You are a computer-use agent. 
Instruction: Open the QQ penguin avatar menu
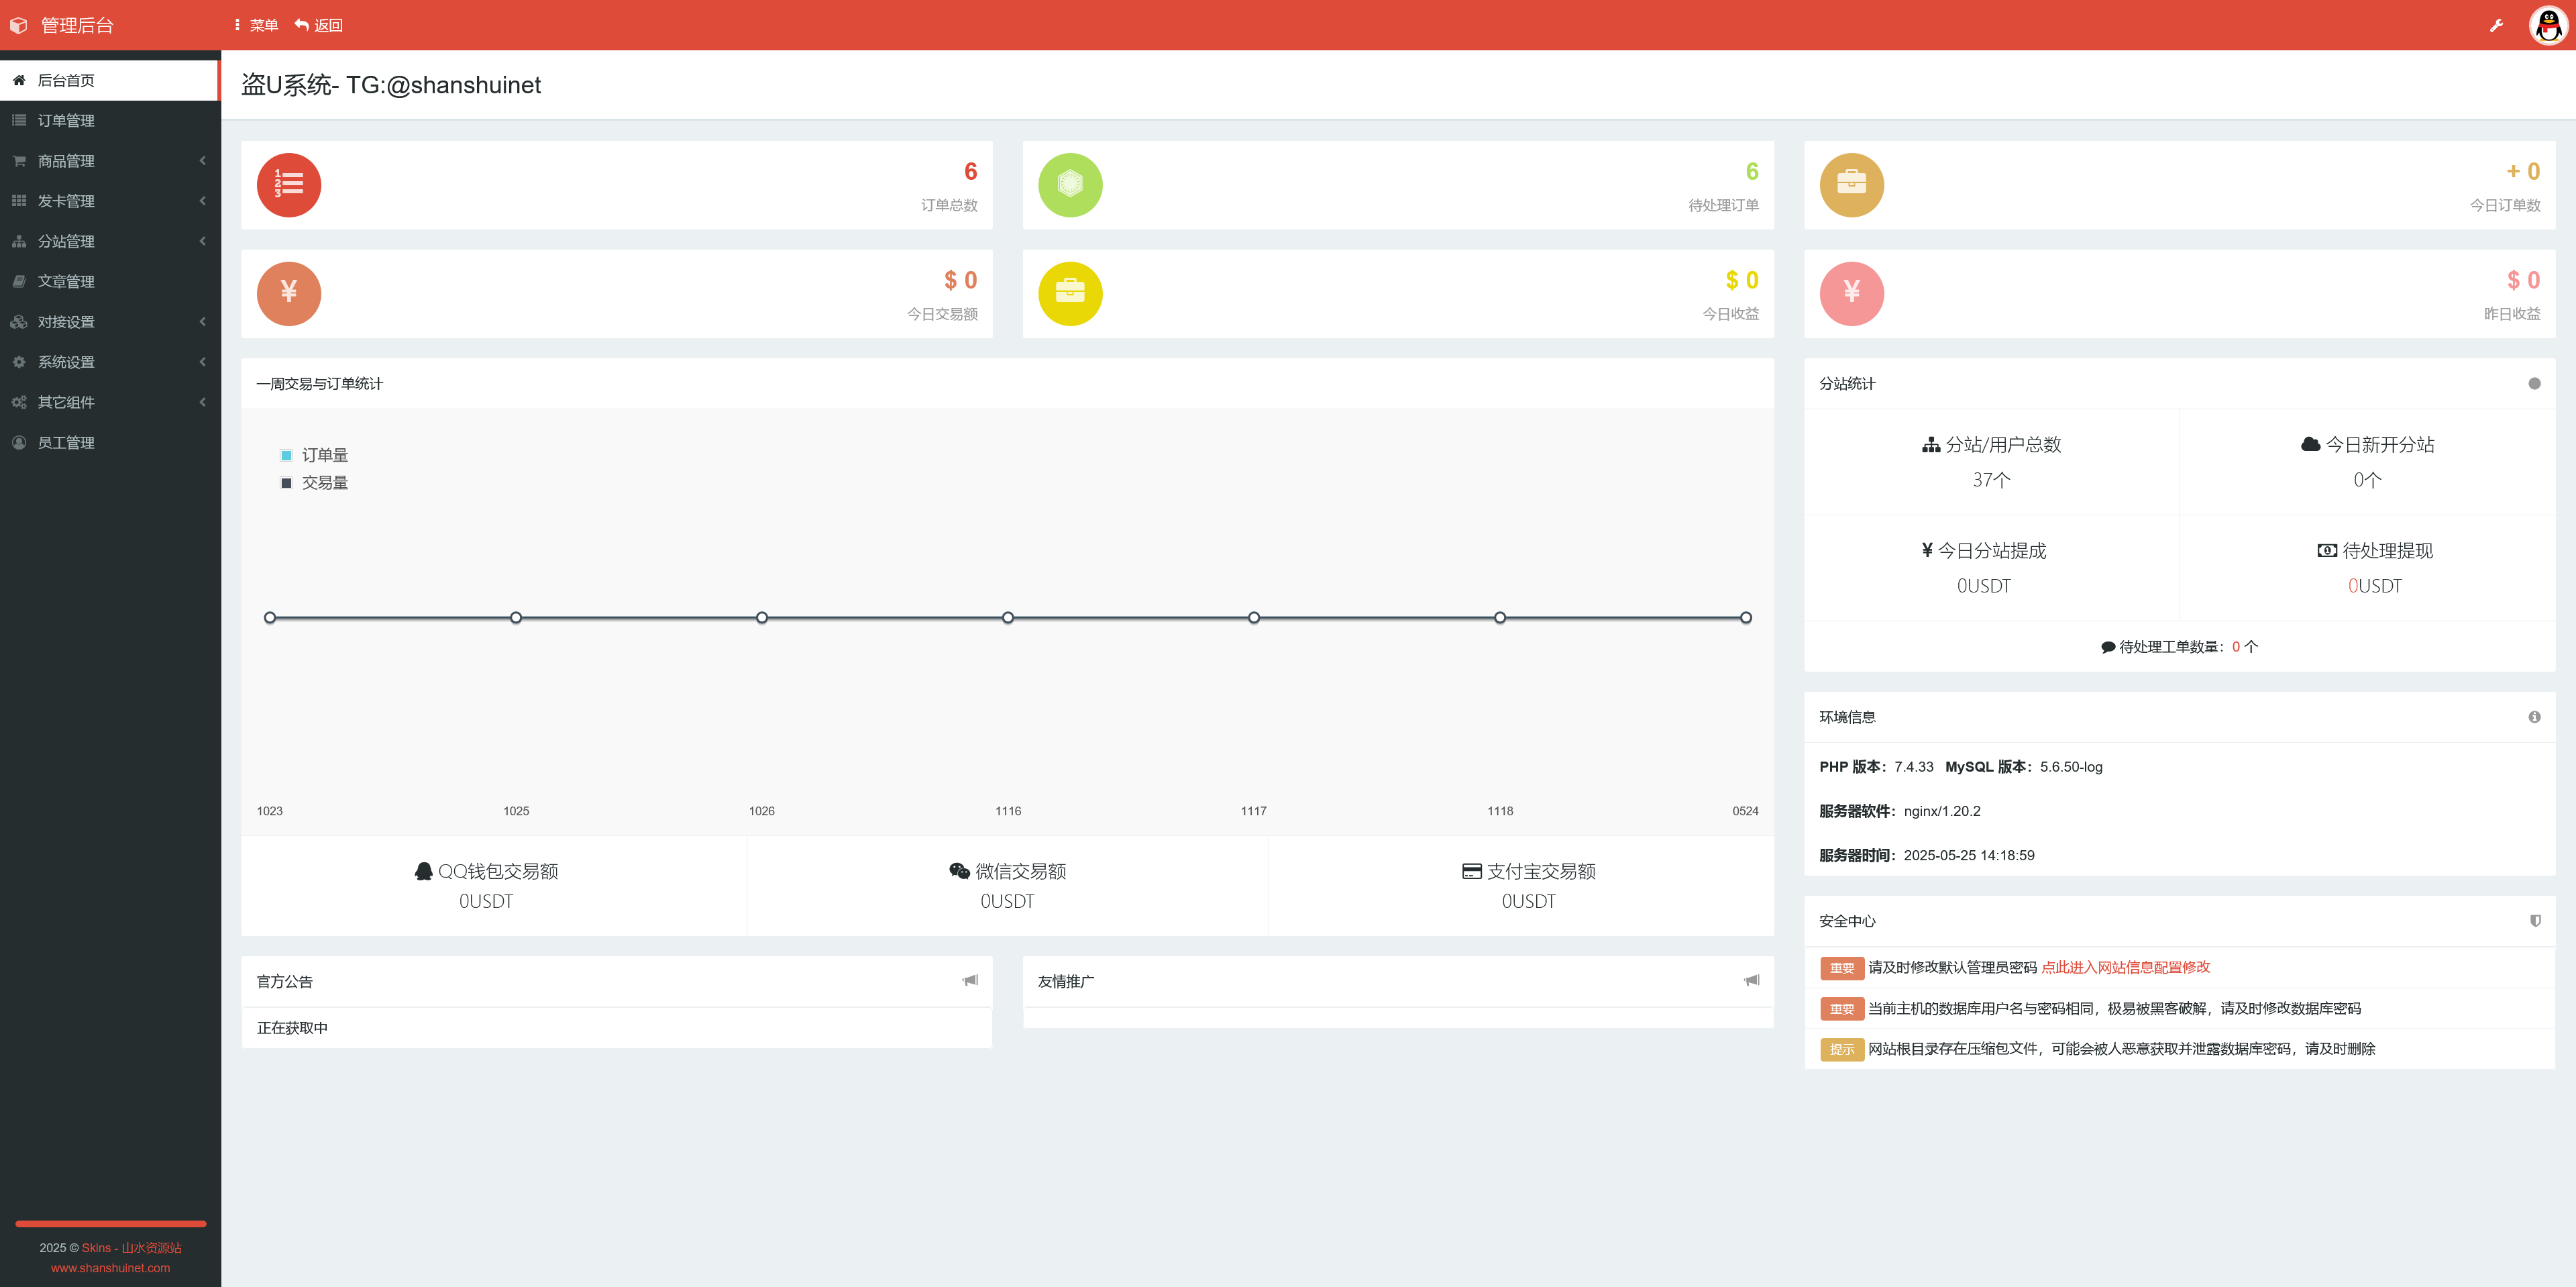(2548, 26)
